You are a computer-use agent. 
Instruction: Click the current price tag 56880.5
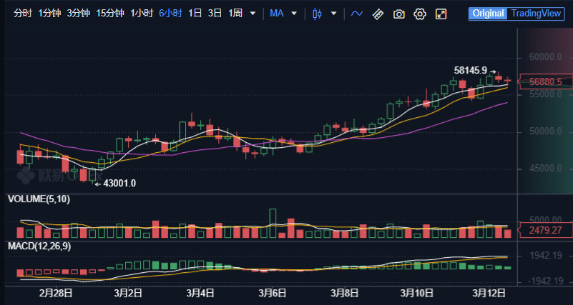tap(546, 82)
